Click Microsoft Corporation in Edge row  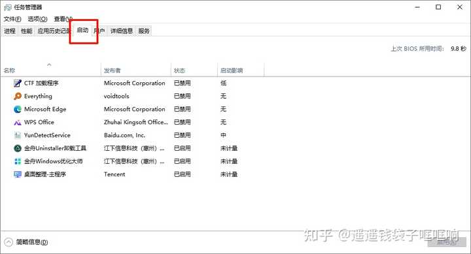(x=135, y=109)
